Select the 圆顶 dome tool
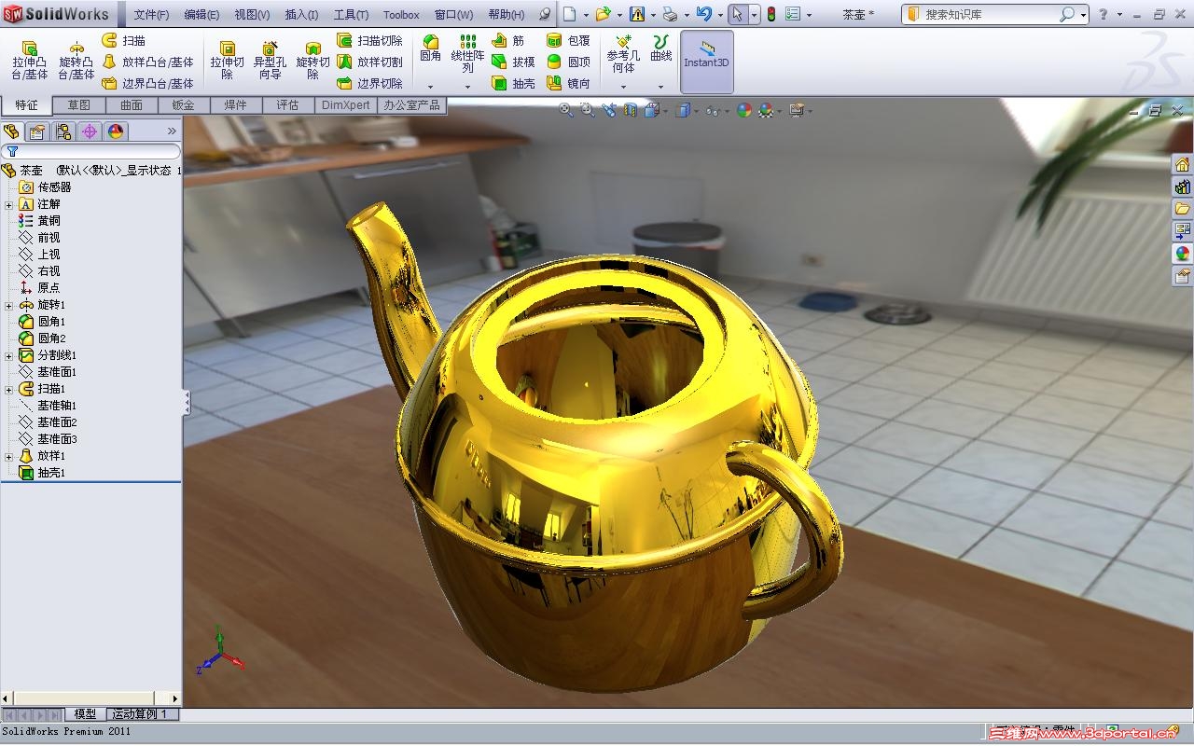 (x=568, y=62)
